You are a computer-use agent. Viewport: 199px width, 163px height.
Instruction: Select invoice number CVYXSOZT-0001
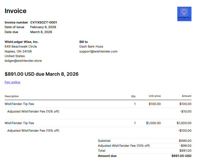(x=43, y=22)
